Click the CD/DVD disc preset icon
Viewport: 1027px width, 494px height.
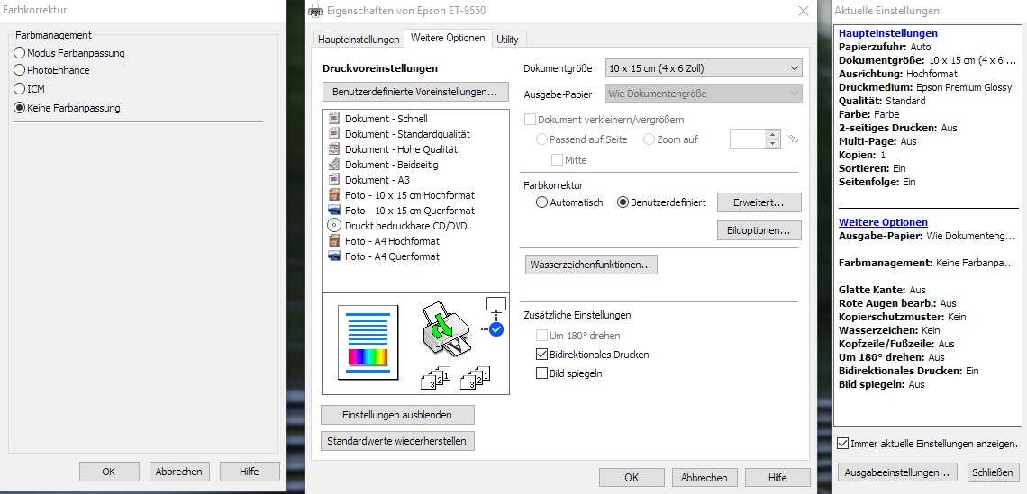tap(334, 225)
